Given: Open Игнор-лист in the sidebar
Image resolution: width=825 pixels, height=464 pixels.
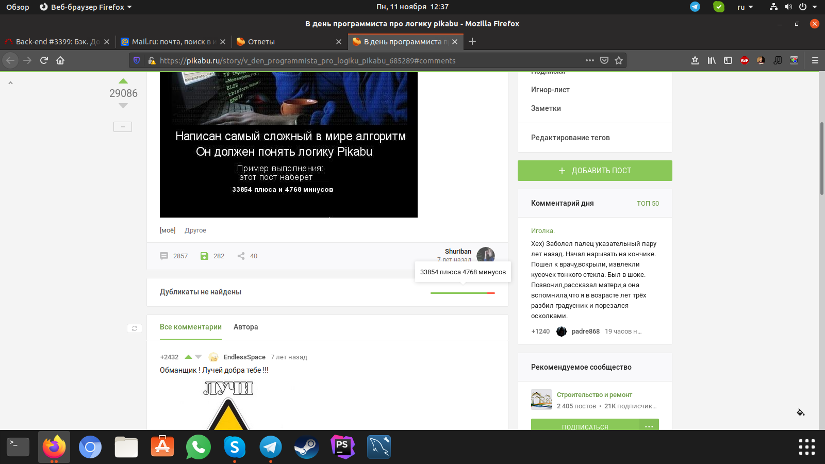Looking at the screenshot, I should point(550,90).
